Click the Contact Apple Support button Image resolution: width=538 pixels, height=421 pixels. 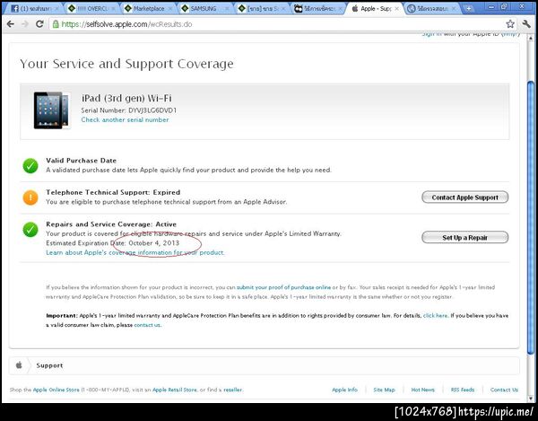[x=464, y=197]
